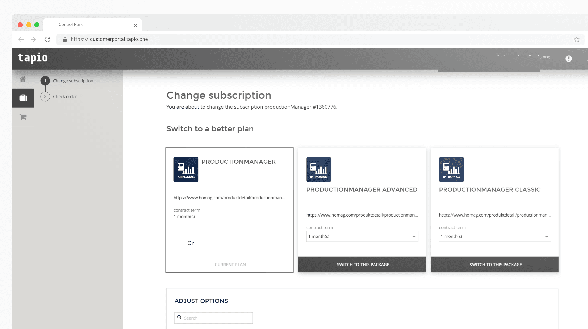
Task: Select step 2 Check order
Action: pyautogui.click(x=59, y=96)
